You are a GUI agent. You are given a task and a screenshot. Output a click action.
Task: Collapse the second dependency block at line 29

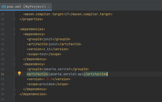pyautogui.click(x=14, y=64)
